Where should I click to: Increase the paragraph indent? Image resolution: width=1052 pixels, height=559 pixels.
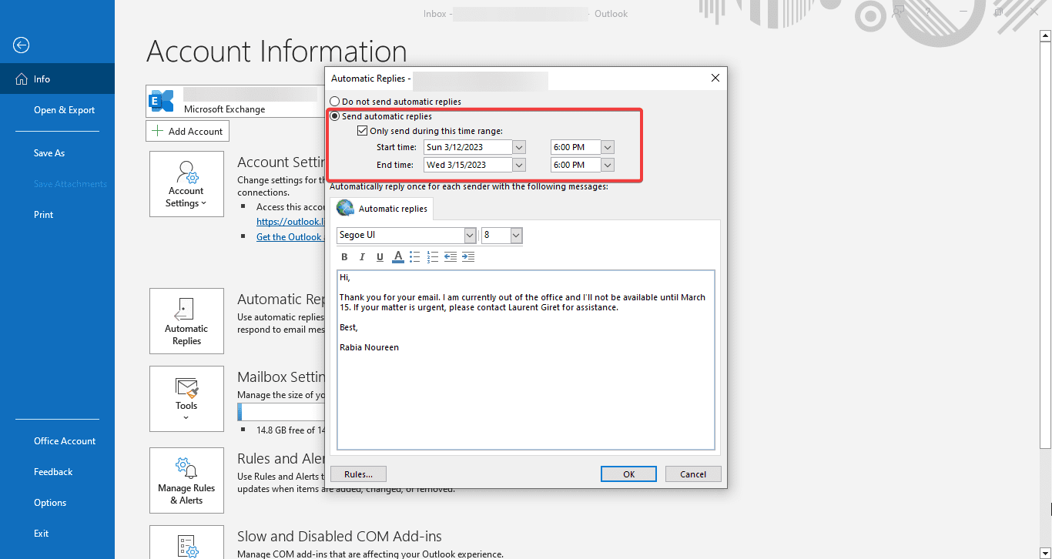(467, 256)
